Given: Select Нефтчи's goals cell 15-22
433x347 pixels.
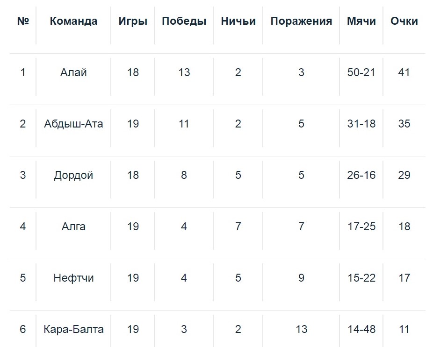Looking at the screenshot, I should (361, 278).
